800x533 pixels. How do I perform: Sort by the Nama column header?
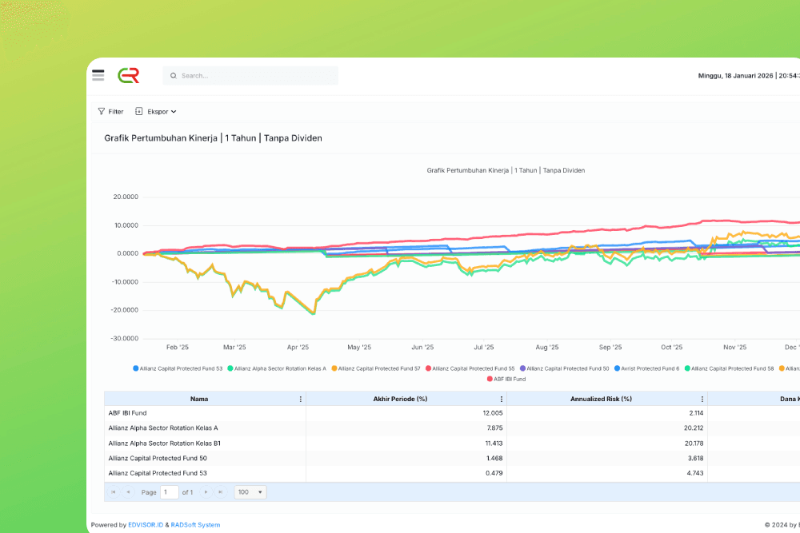point(199,399)
